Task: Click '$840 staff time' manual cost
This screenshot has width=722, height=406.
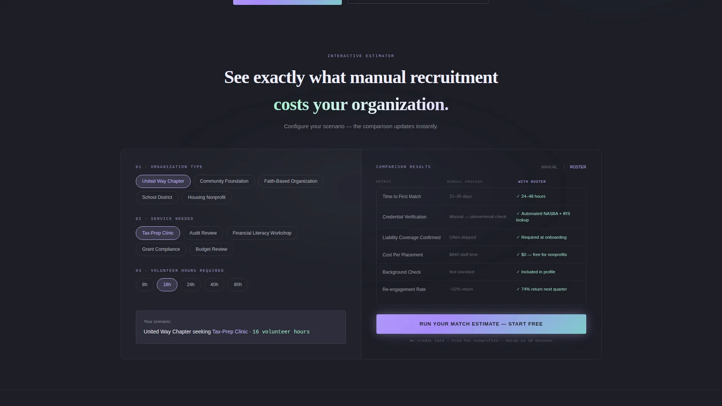Action: [463, 255]
